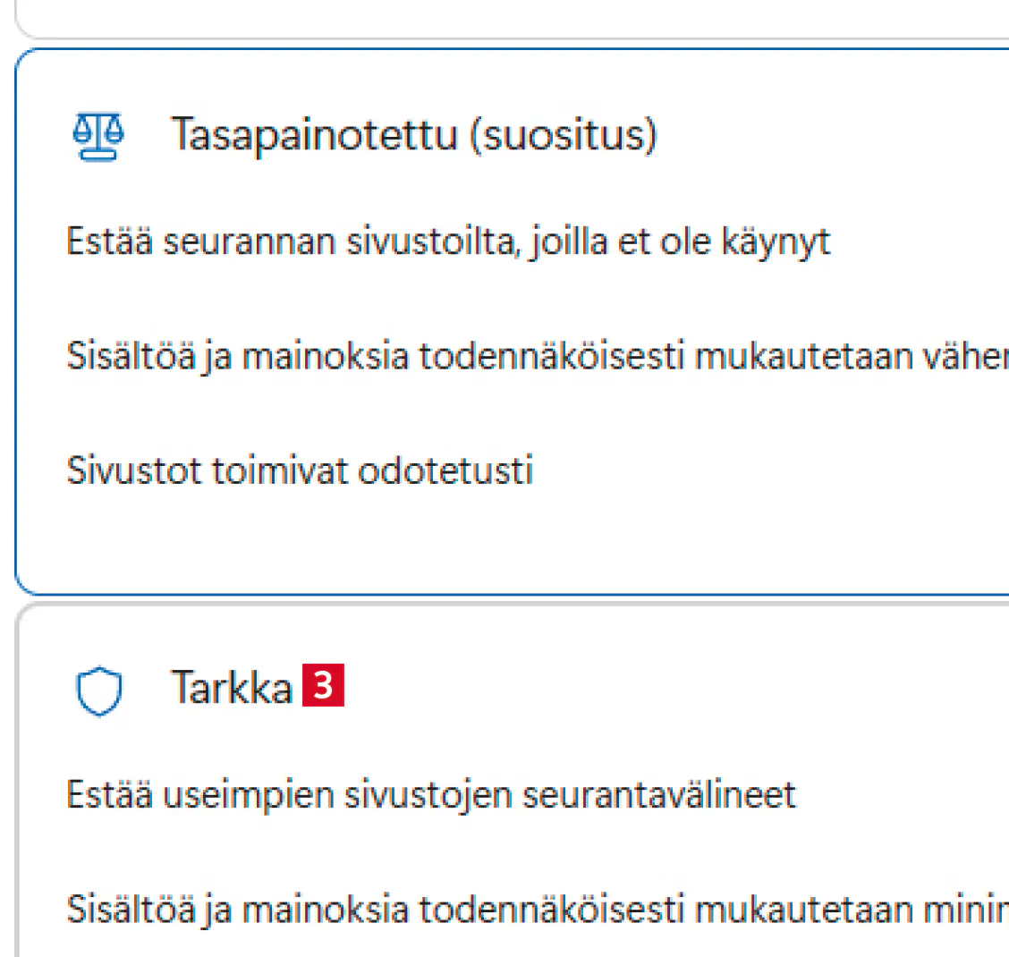This screenshot has height=957, width=1009.
Task: Click the red number 3 badge
Action: (323, 687)
